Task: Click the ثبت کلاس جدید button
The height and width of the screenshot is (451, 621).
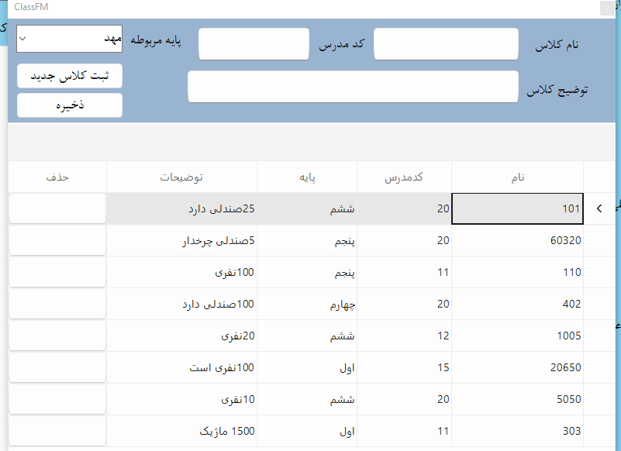Action: tap(69, 76)
